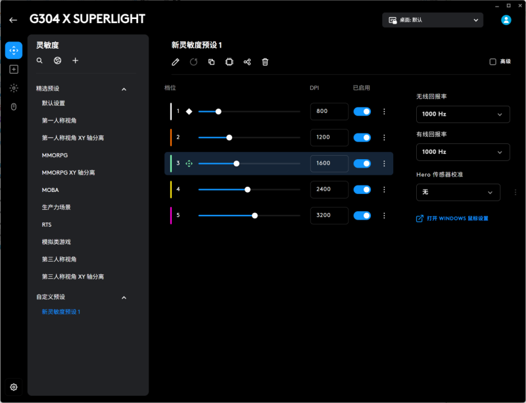Check the 高级 checkbox

coord(492,62)
